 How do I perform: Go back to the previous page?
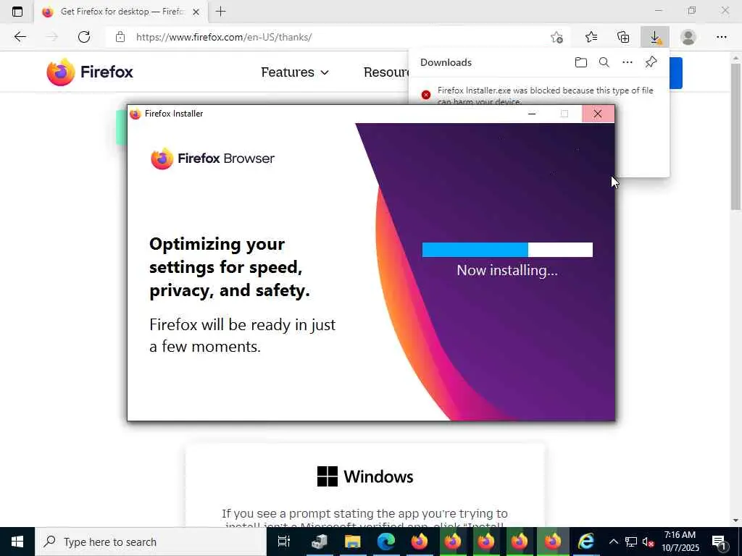[x=20, y=37]
